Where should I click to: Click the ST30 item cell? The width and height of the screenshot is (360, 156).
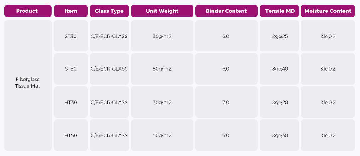pos(71,36)
